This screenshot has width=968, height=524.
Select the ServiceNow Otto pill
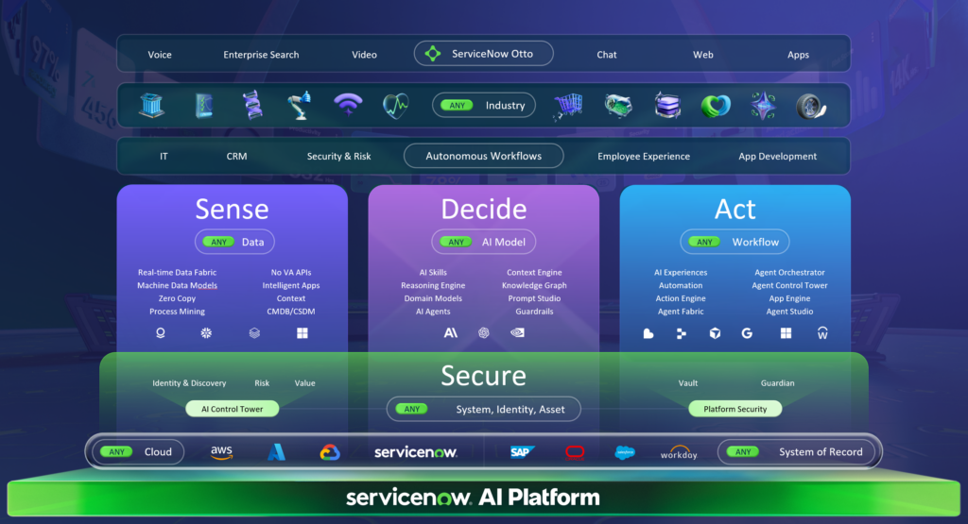pos(483,54)
